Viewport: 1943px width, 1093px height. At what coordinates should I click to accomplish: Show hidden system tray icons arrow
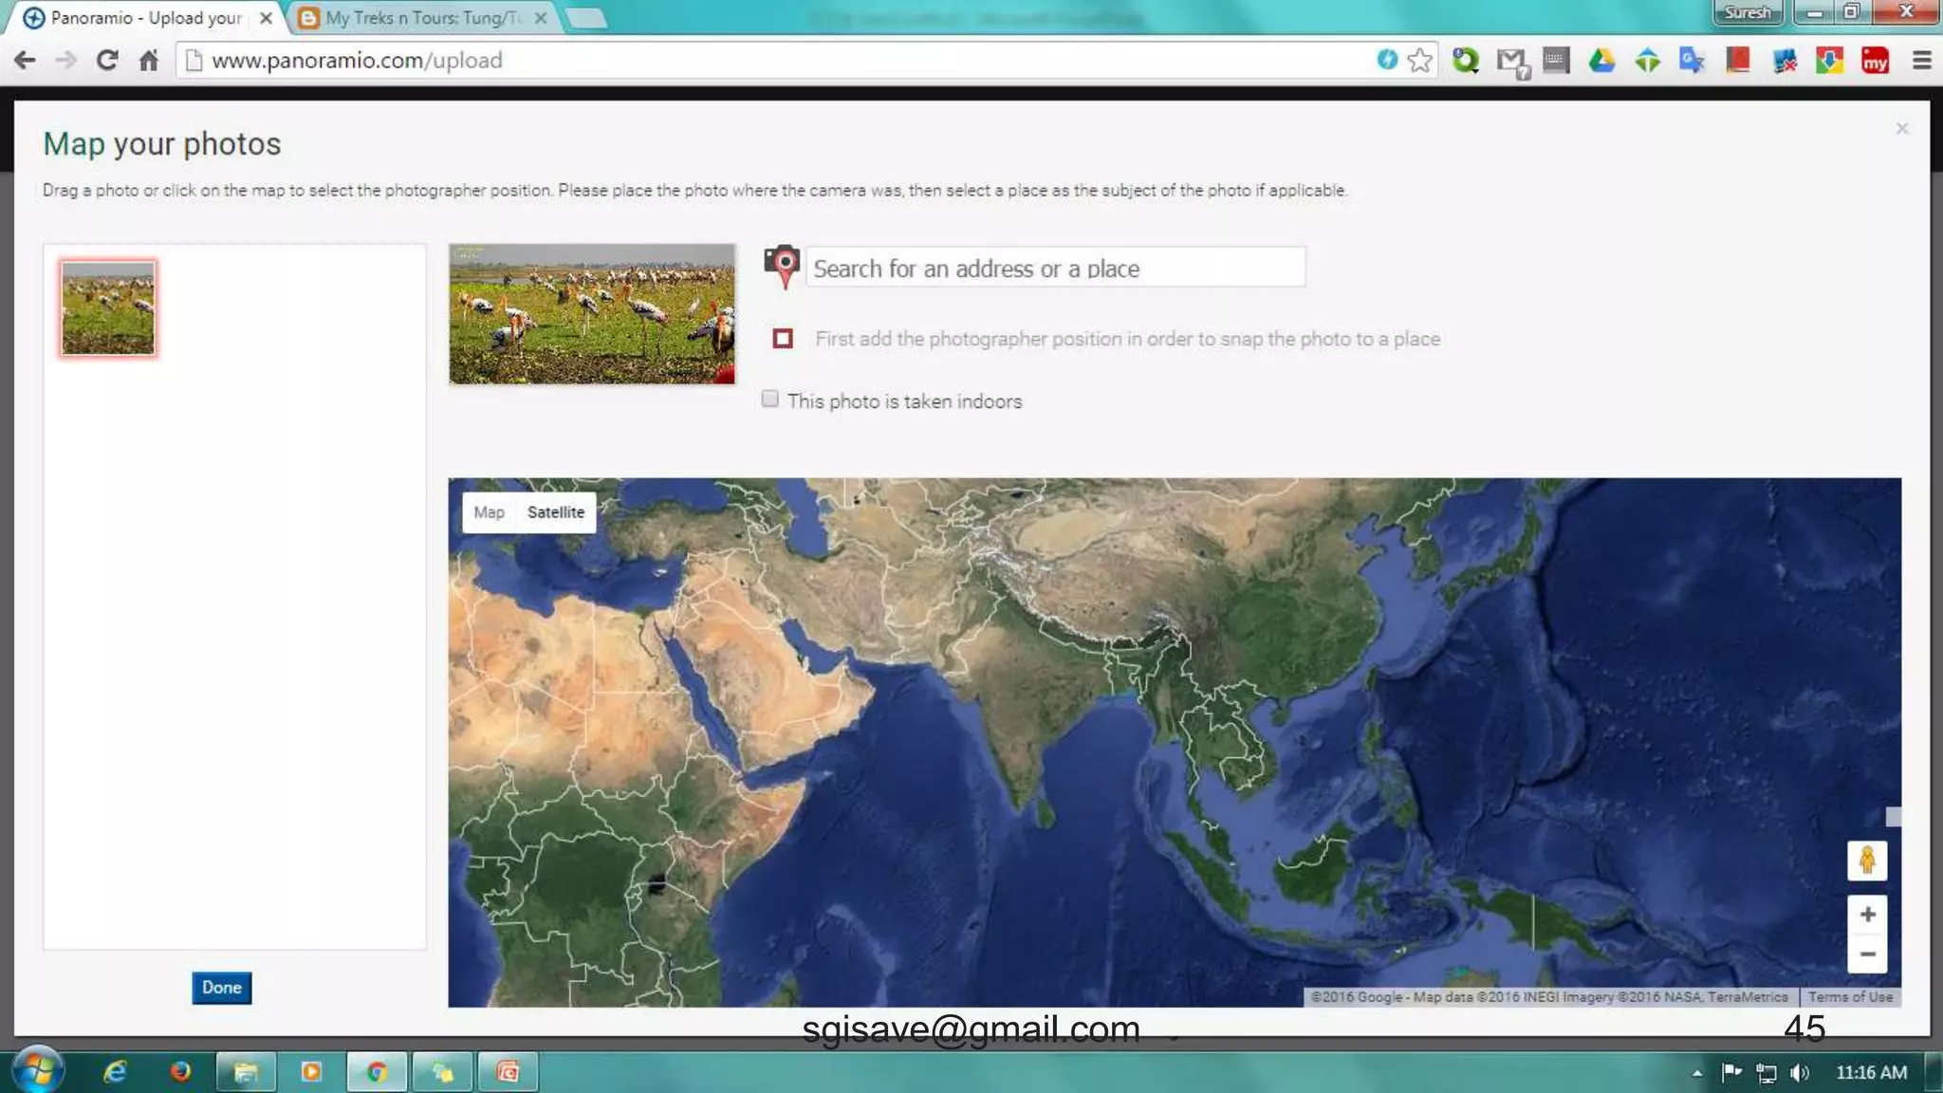[1696, 1073]
